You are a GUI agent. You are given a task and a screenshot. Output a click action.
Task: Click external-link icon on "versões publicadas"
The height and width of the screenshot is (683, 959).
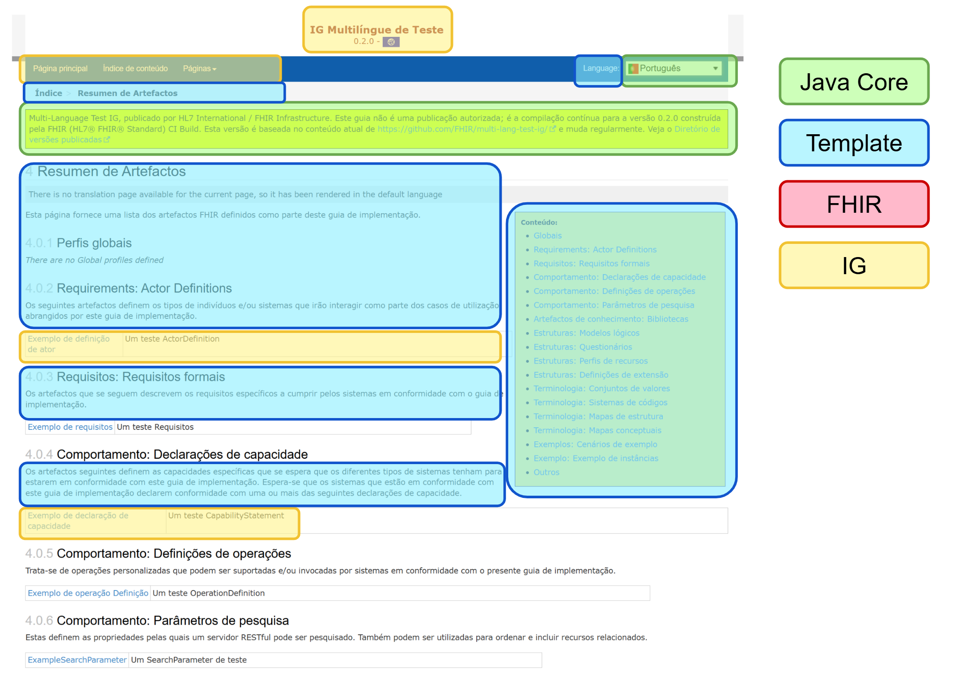[x=108, y=139]
